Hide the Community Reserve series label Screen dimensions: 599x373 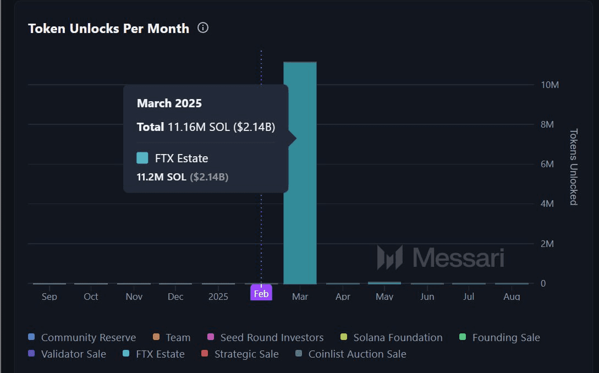(x=89, y=337)
